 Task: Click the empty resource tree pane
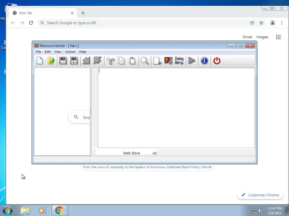click(x=62, y=112)
